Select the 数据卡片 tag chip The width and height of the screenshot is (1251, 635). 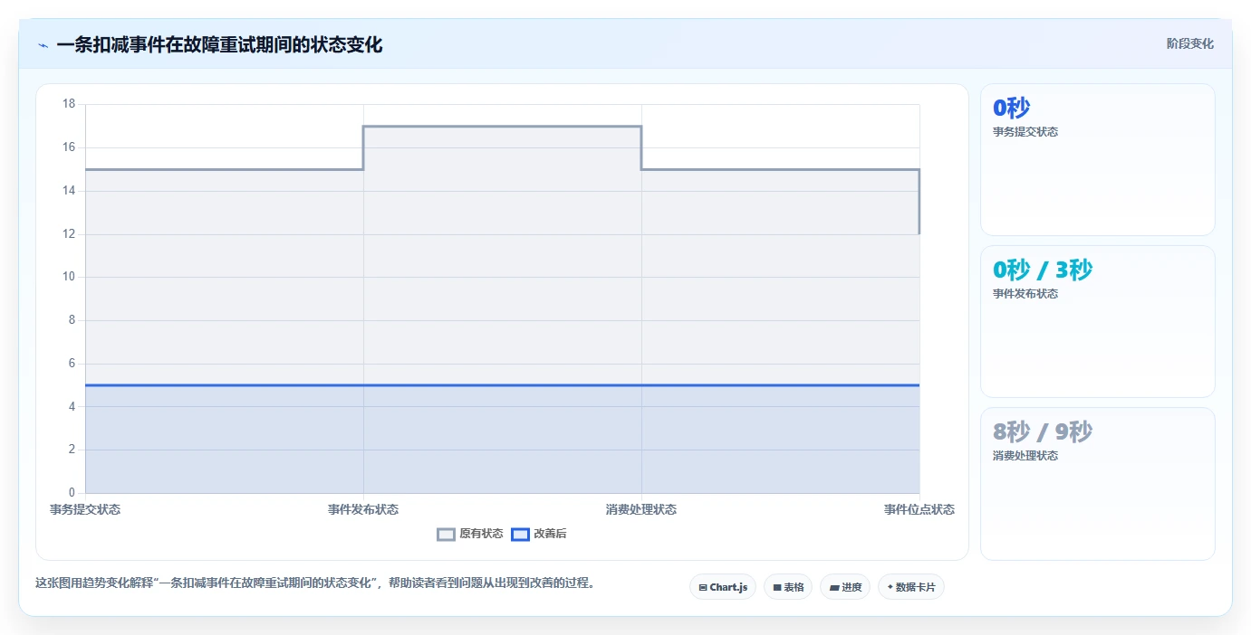pos(911,587)
